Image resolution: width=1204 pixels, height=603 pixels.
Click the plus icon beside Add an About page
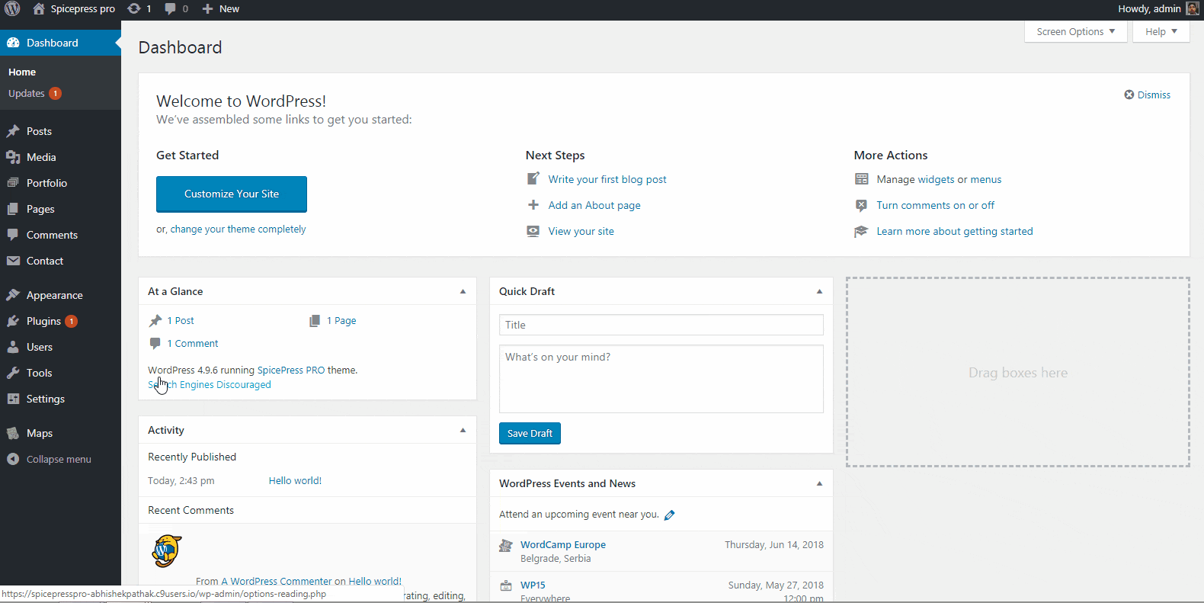point(533,205)
